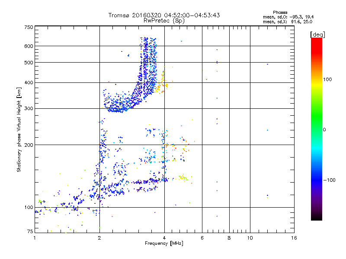Click the yellow-green cluster near 5 MHz, 140 km
This screenshot has width=346, height=259.
183,177
